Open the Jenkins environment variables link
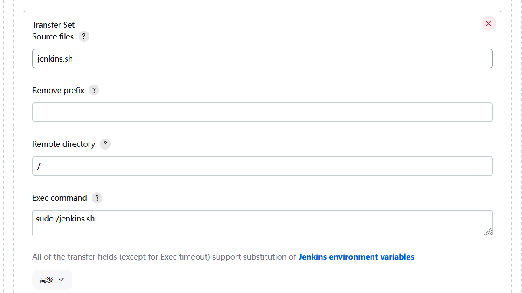522x293 pixels. point(356,257)
